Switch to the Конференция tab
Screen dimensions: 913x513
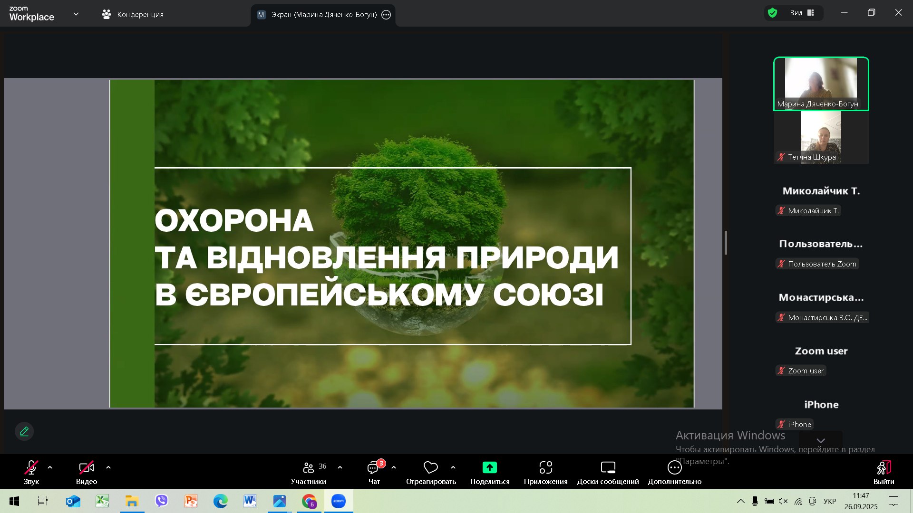pos(133,14)
